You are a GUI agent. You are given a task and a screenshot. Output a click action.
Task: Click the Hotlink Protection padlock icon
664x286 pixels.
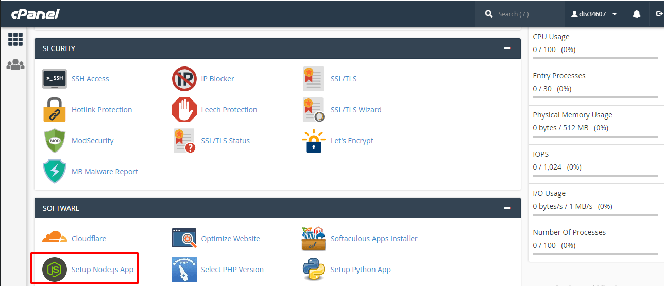pyautogui.click(x=54, y=110)
